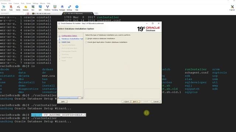236x132 pixels.
Task: Click slax directory name in terminal
Action: coord(188,79)
